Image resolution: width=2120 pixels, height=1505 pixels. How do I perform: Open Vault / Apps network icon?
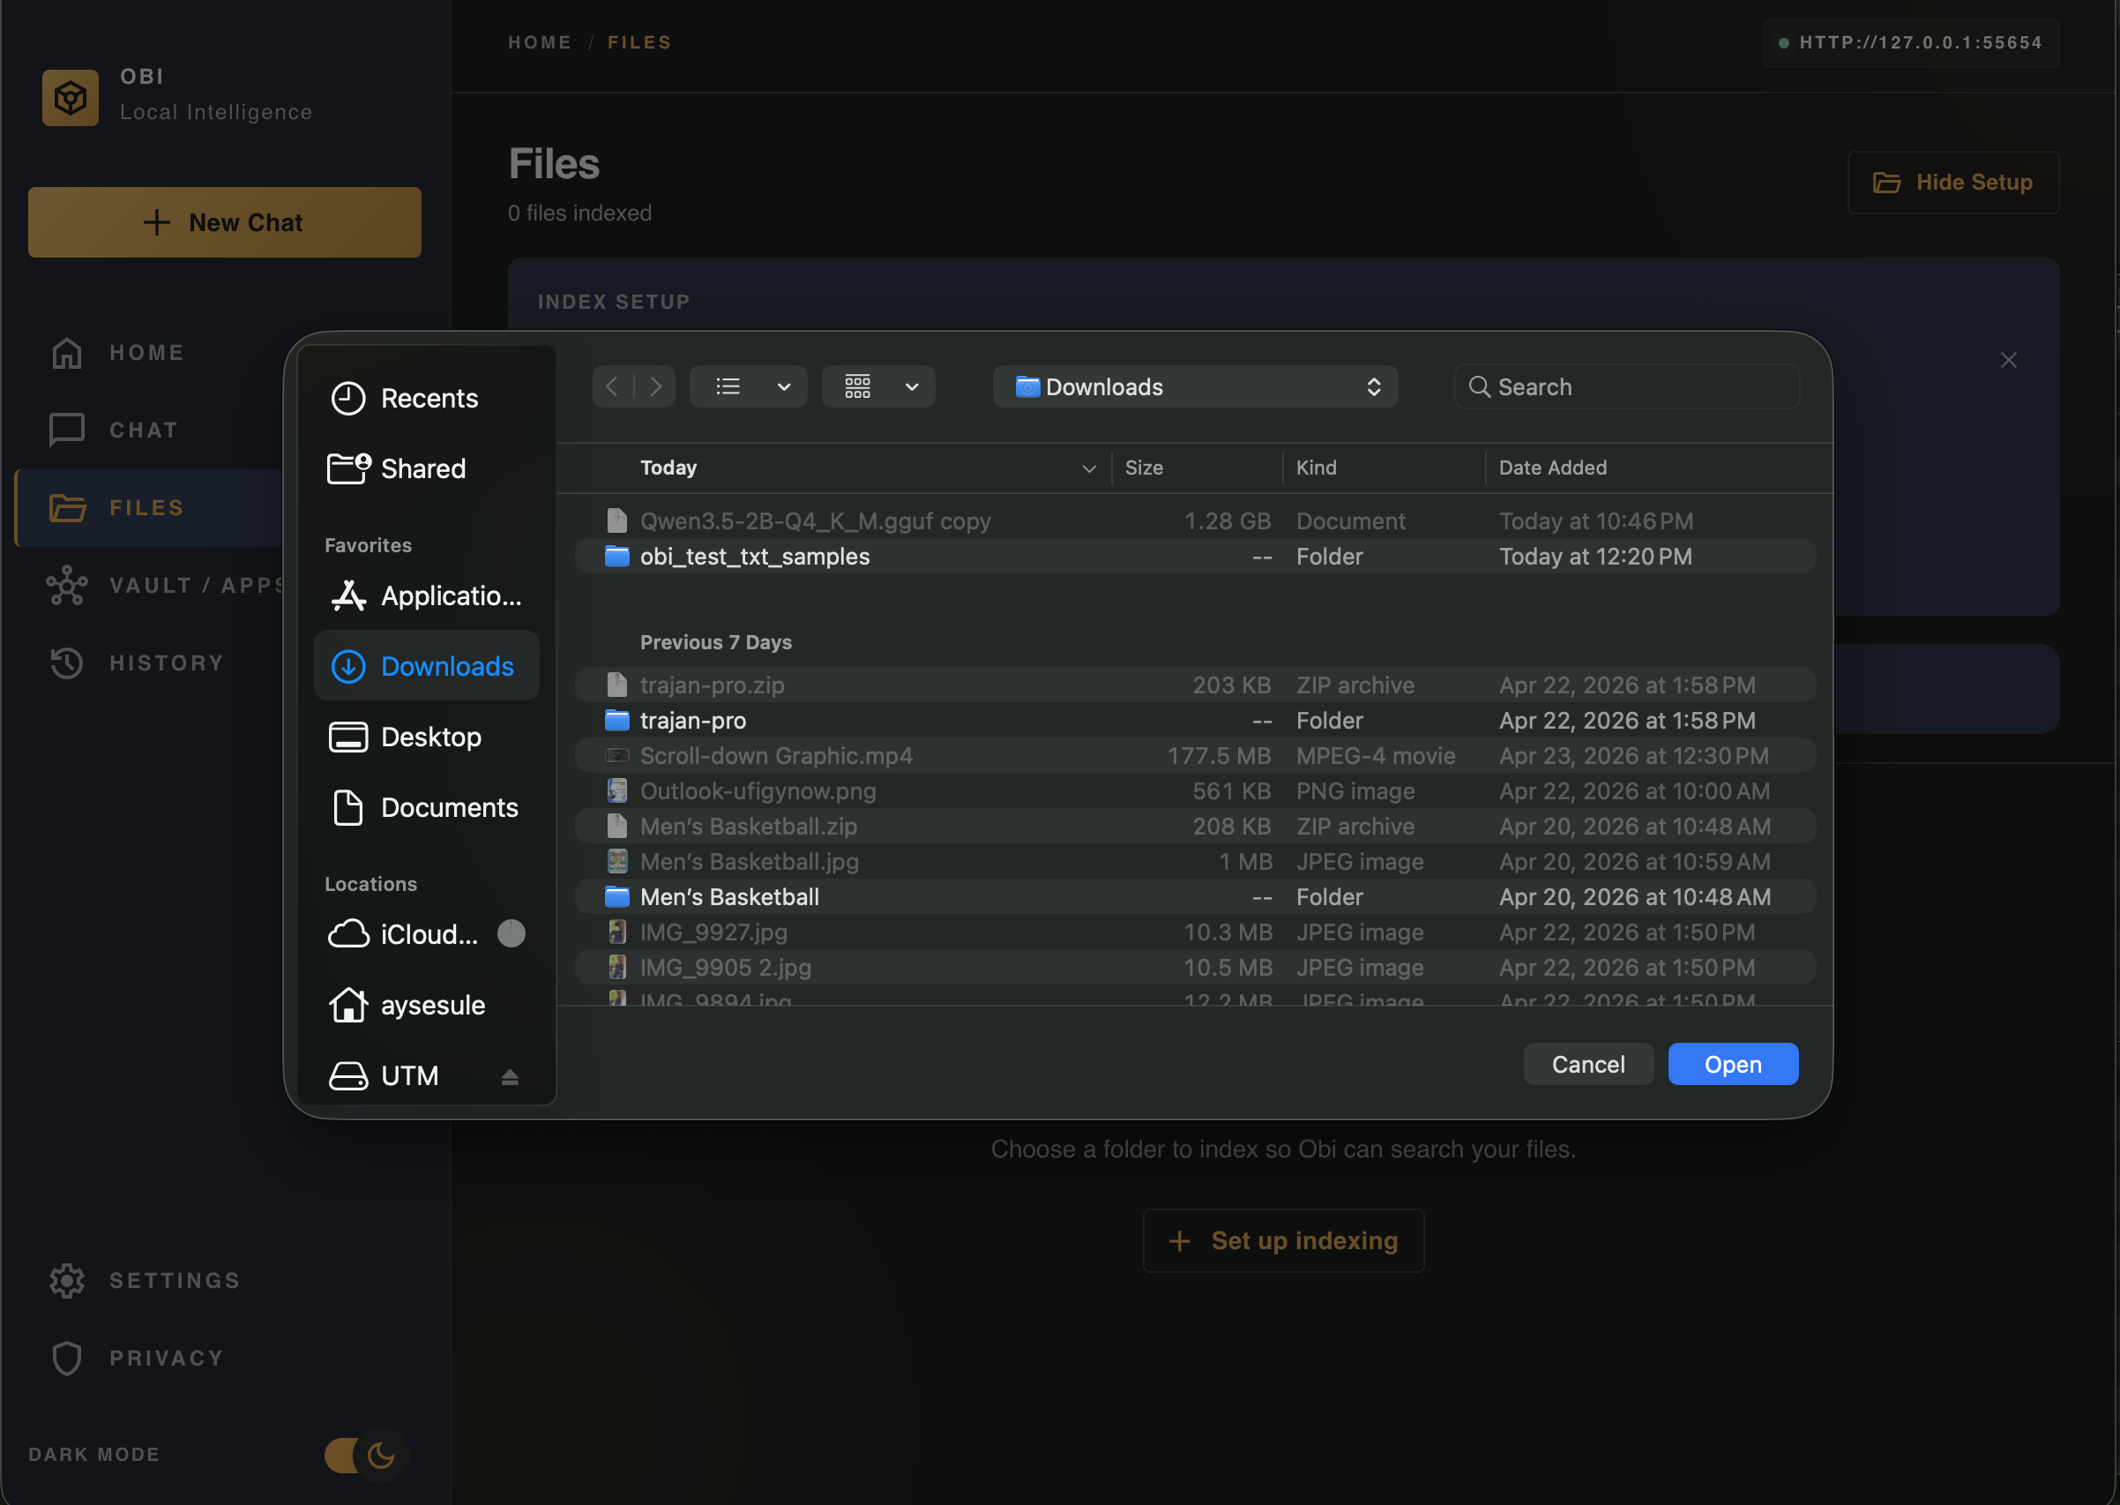[x=67, y=586]
